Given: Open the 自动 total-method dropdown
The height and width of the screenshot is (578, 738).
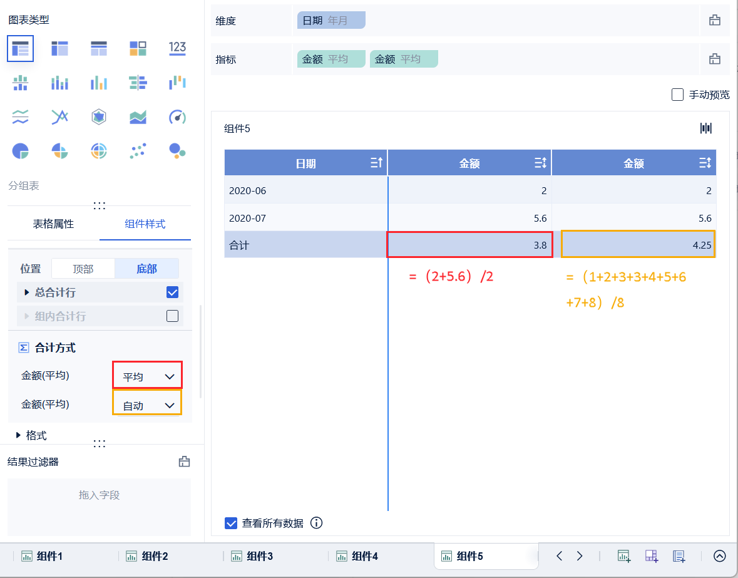Looking at the screenshot, I should click(x=147, y=404).
